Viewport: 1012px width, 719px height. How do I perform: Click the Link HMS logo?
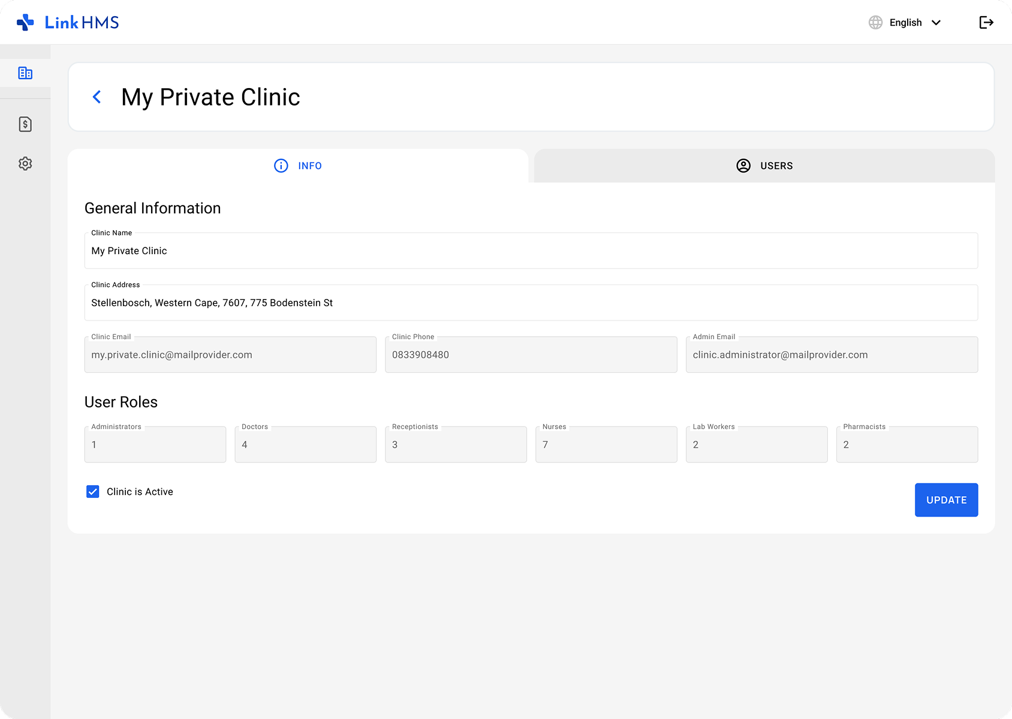click(68, 22)
